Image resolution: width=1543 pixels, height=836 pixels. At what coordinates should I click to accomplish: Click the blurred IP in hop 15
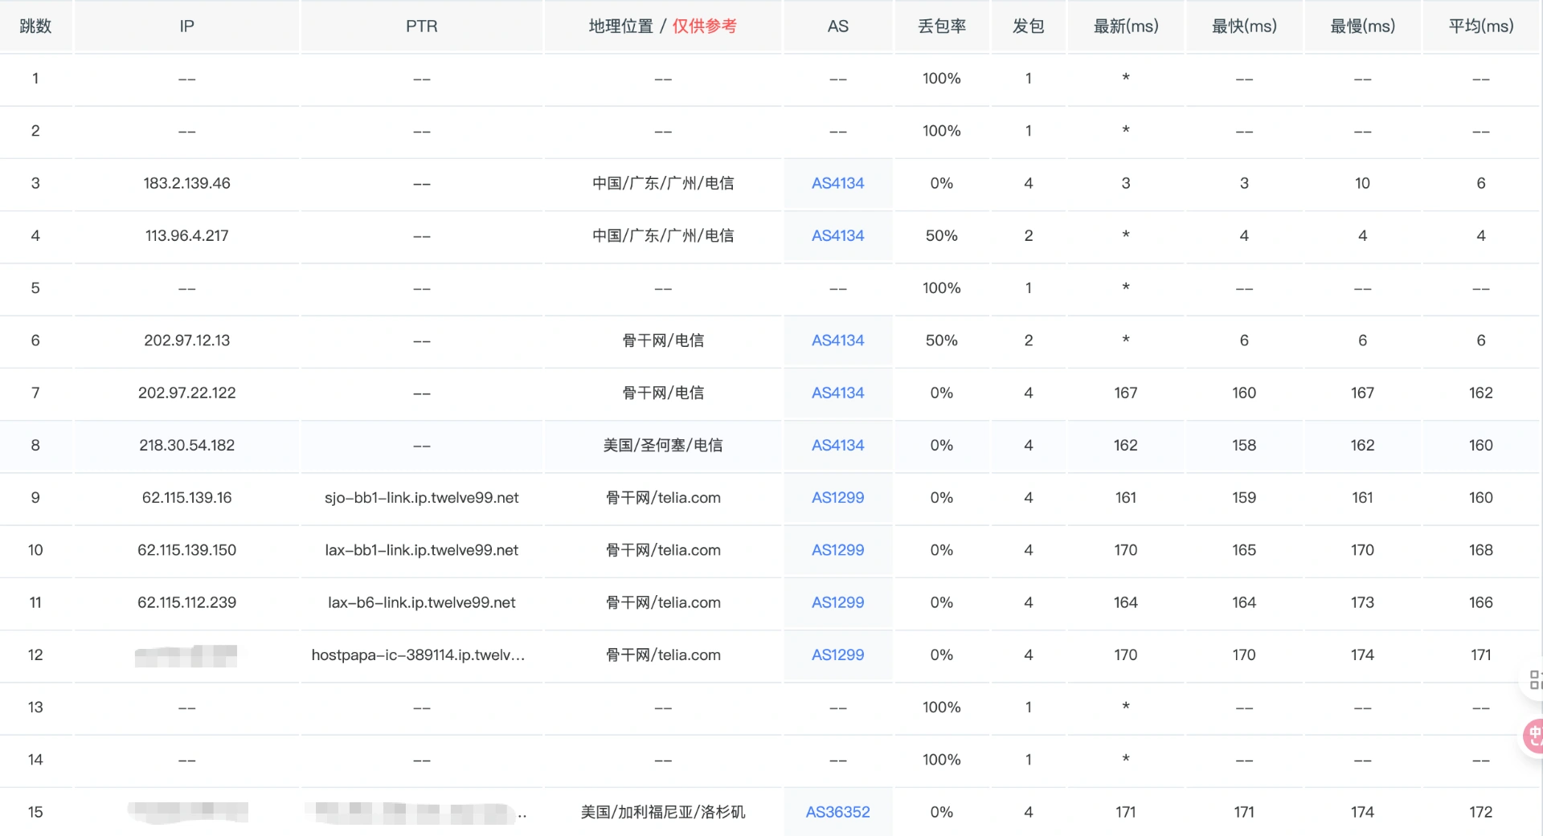point(187,812)
